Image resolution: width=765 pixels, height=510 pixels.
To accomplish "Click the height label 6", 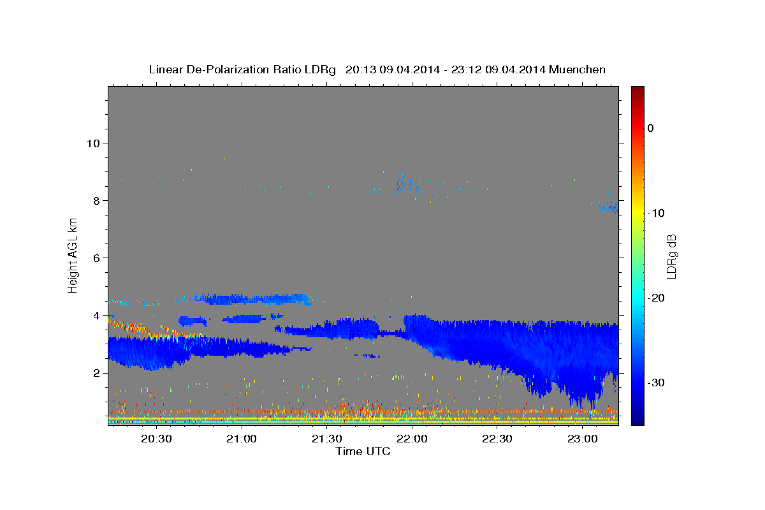I will (x=96, y=258).
